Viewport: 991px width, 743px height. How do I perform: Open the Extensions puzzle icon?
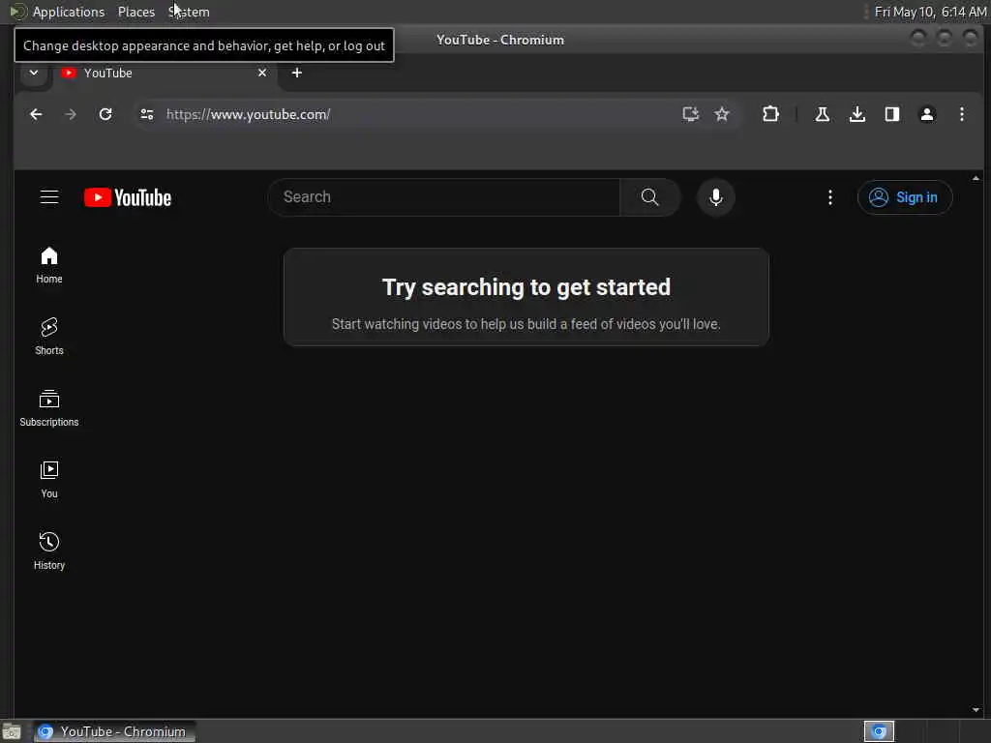(x=770, y=114)
